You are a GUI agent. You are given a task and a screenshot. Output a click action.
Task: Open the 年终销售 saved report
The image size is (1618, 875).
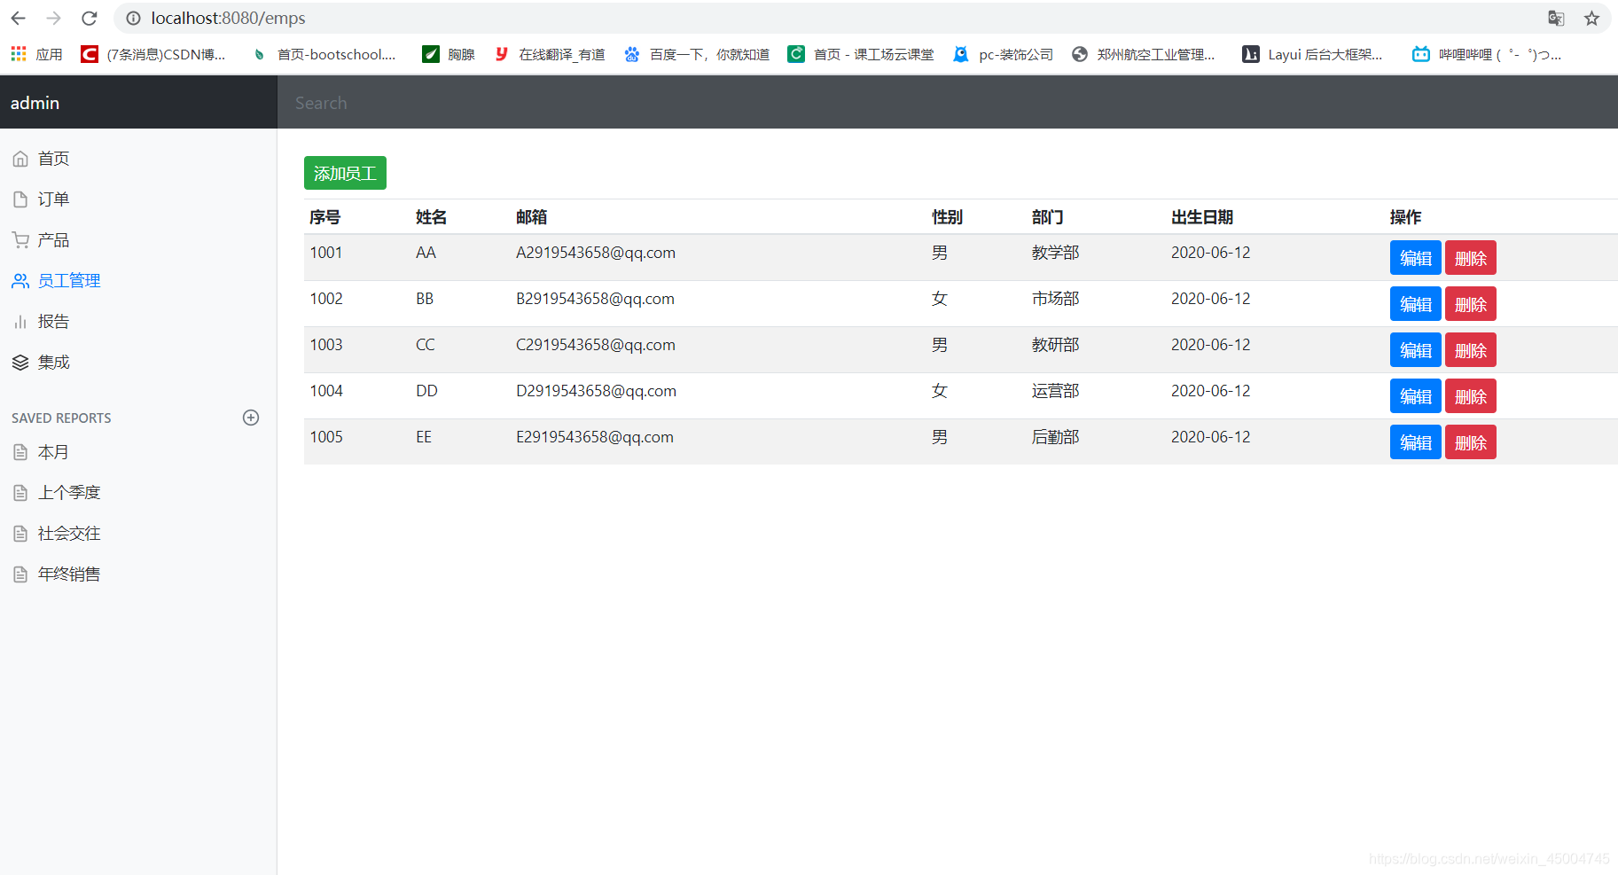pyautogui.click(x=69, y=574)
